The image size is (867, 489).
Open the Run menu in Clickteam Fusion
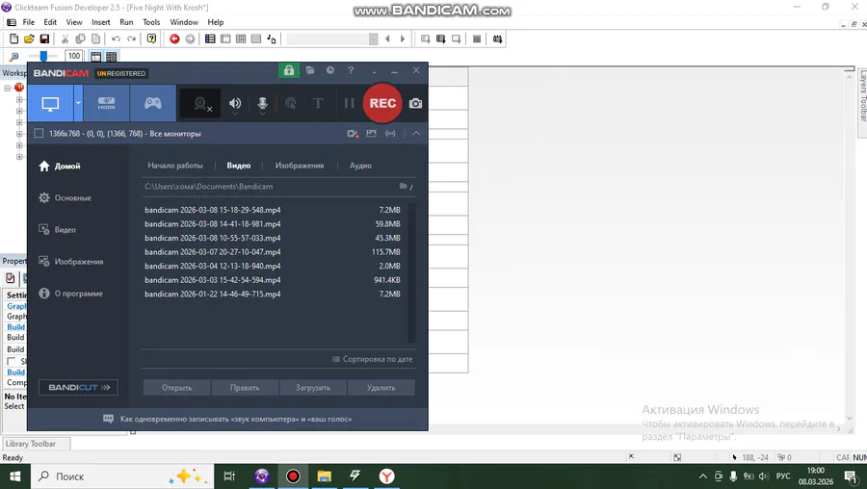pos(126,22)
